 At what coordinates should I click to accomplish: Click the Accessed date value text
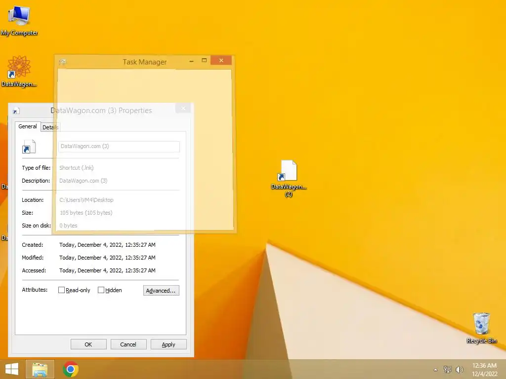tap(107, 270)
